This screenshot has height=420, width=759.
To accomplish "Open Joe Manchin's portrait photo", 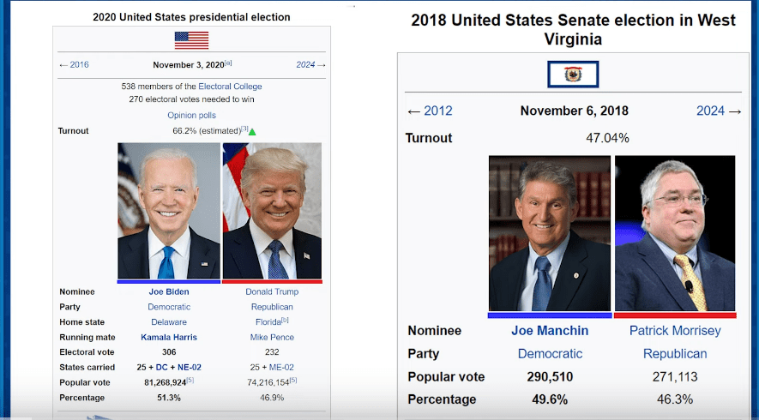I will tap(550, 233).
